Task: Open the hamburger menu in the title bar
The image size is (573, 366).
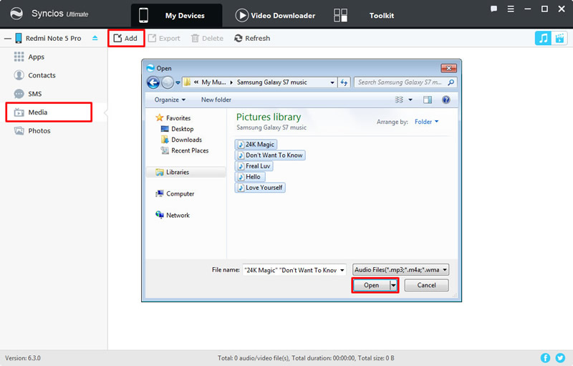Action: [511, 9]
